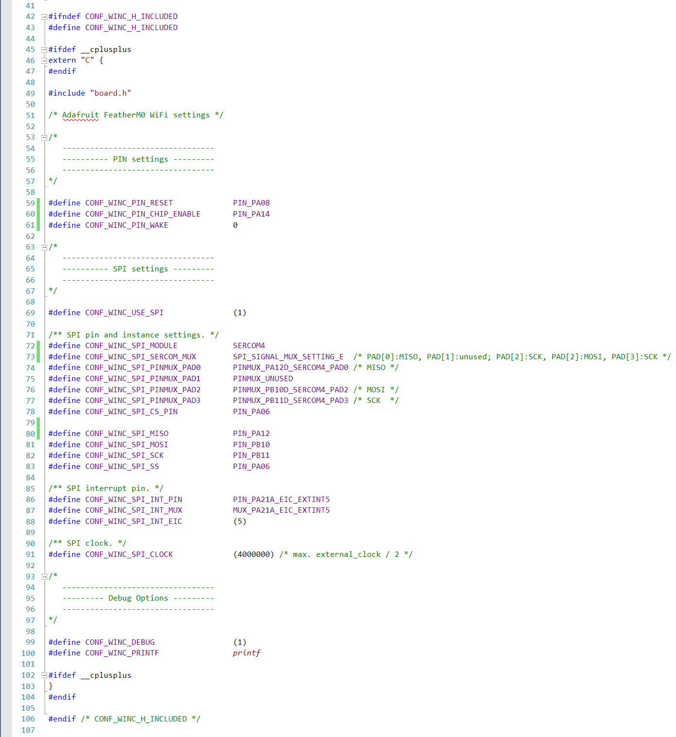This screenshot has height=737, width=676.
Task: Click the (4000000) clock value
Action: tap(254, 554)
